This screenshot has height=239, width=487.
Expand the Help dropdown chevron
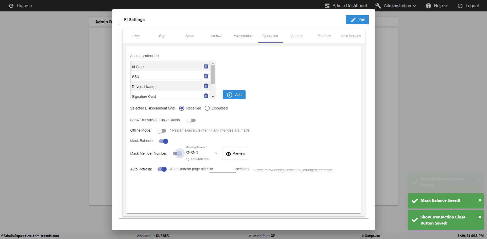pyautogui.click(x=446, y=6)
